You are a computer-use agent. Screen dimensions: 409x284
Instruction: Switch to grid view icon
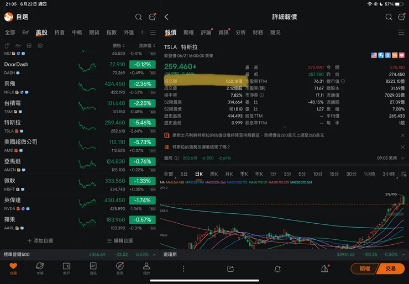tap(29, 46)
